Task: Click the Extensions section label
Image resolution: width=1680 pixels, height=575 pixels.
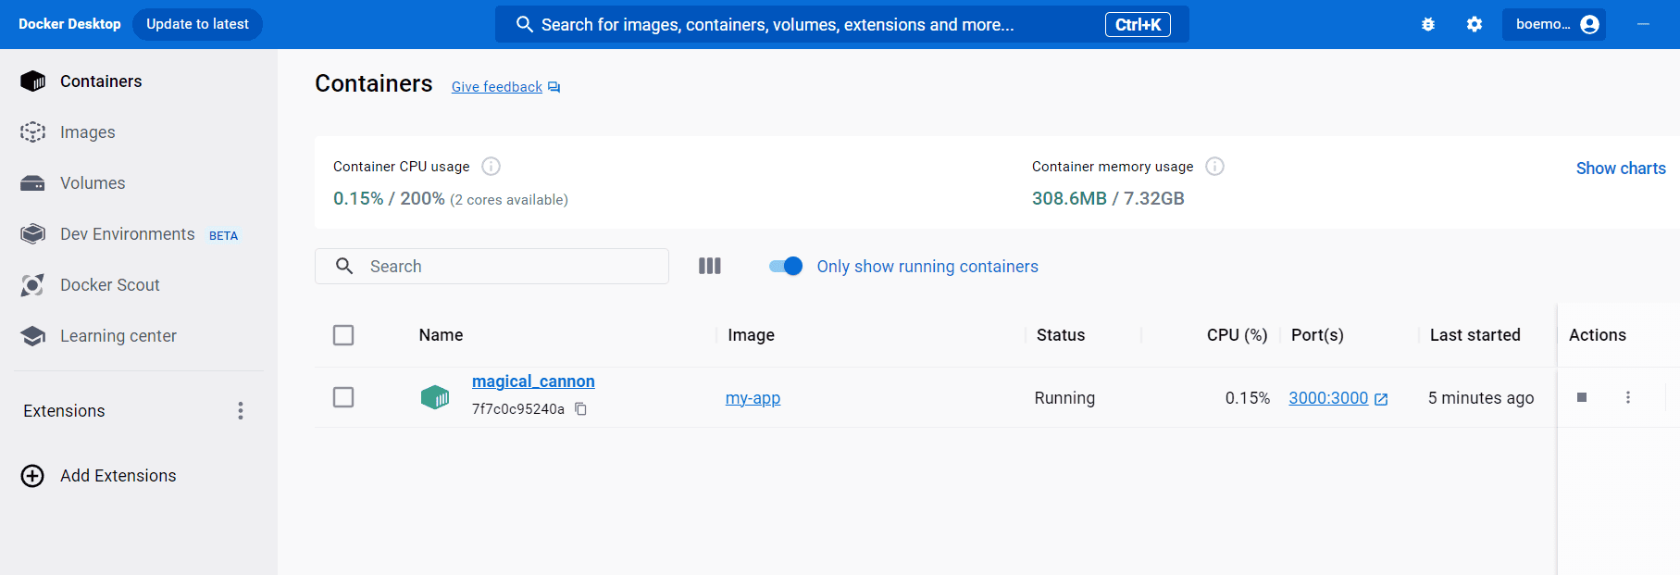Action: pos(64,411)
